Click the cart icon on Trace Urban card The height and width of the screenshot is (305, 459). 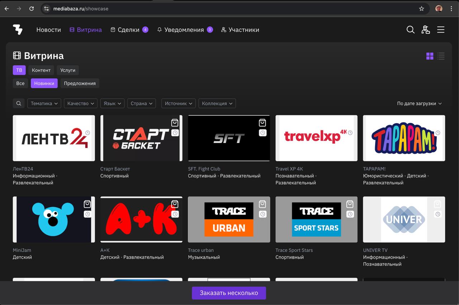(x=262, y=204)
